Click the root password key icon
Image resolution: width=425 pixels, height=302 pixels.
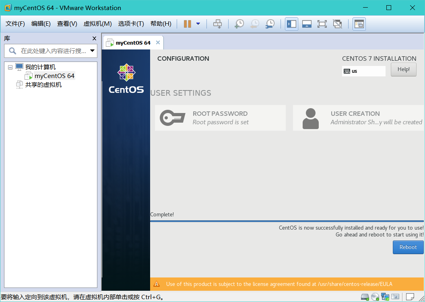click(x=173, y=118)
